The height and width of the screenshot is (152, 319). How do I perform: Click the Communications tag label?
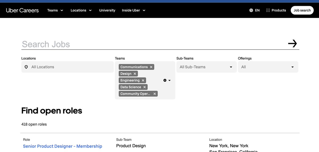pyautogui.click(x=134, y=67)
